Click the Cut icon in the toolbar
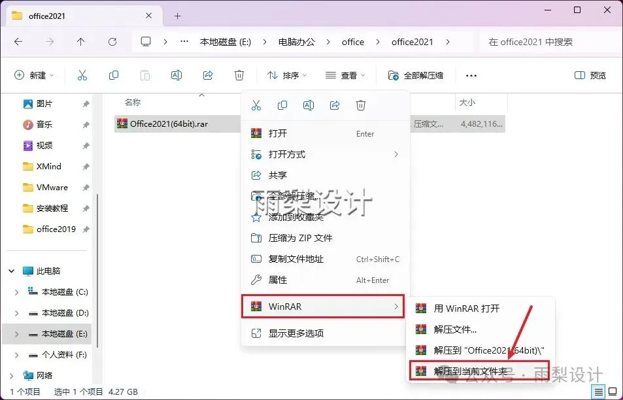The height and width of the screenshot is (400, 623). point(82,75)
